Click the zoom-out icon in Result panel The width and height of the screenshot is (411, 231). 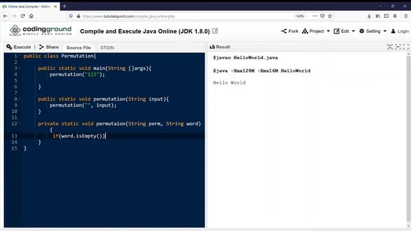(398, 47)
